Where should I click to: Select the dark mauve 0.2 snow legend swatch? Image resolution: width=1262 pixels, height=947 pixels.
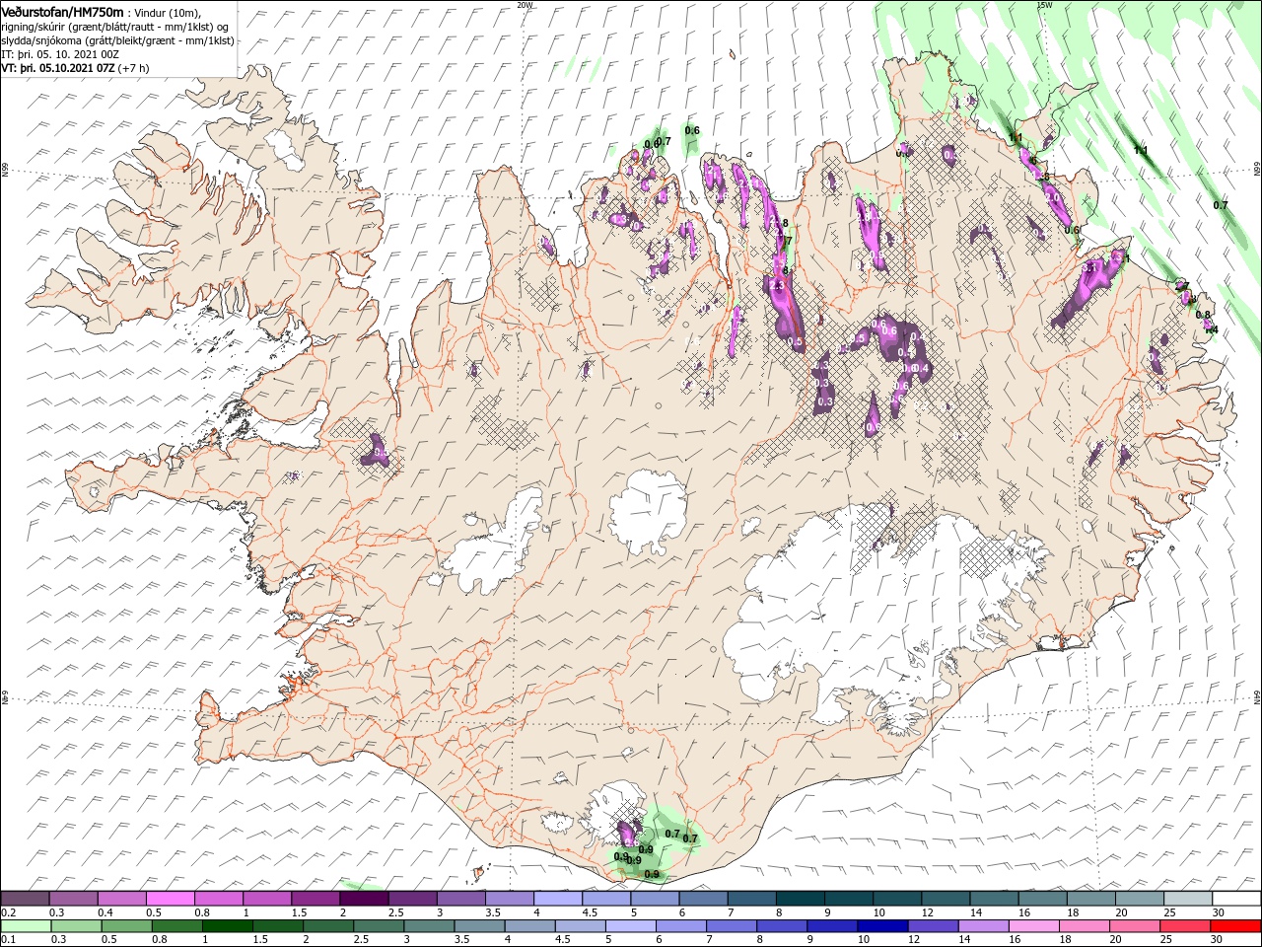[25, 899]
